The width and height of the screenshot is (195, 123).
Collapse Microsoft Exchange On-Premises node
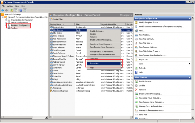coord(3,17)
